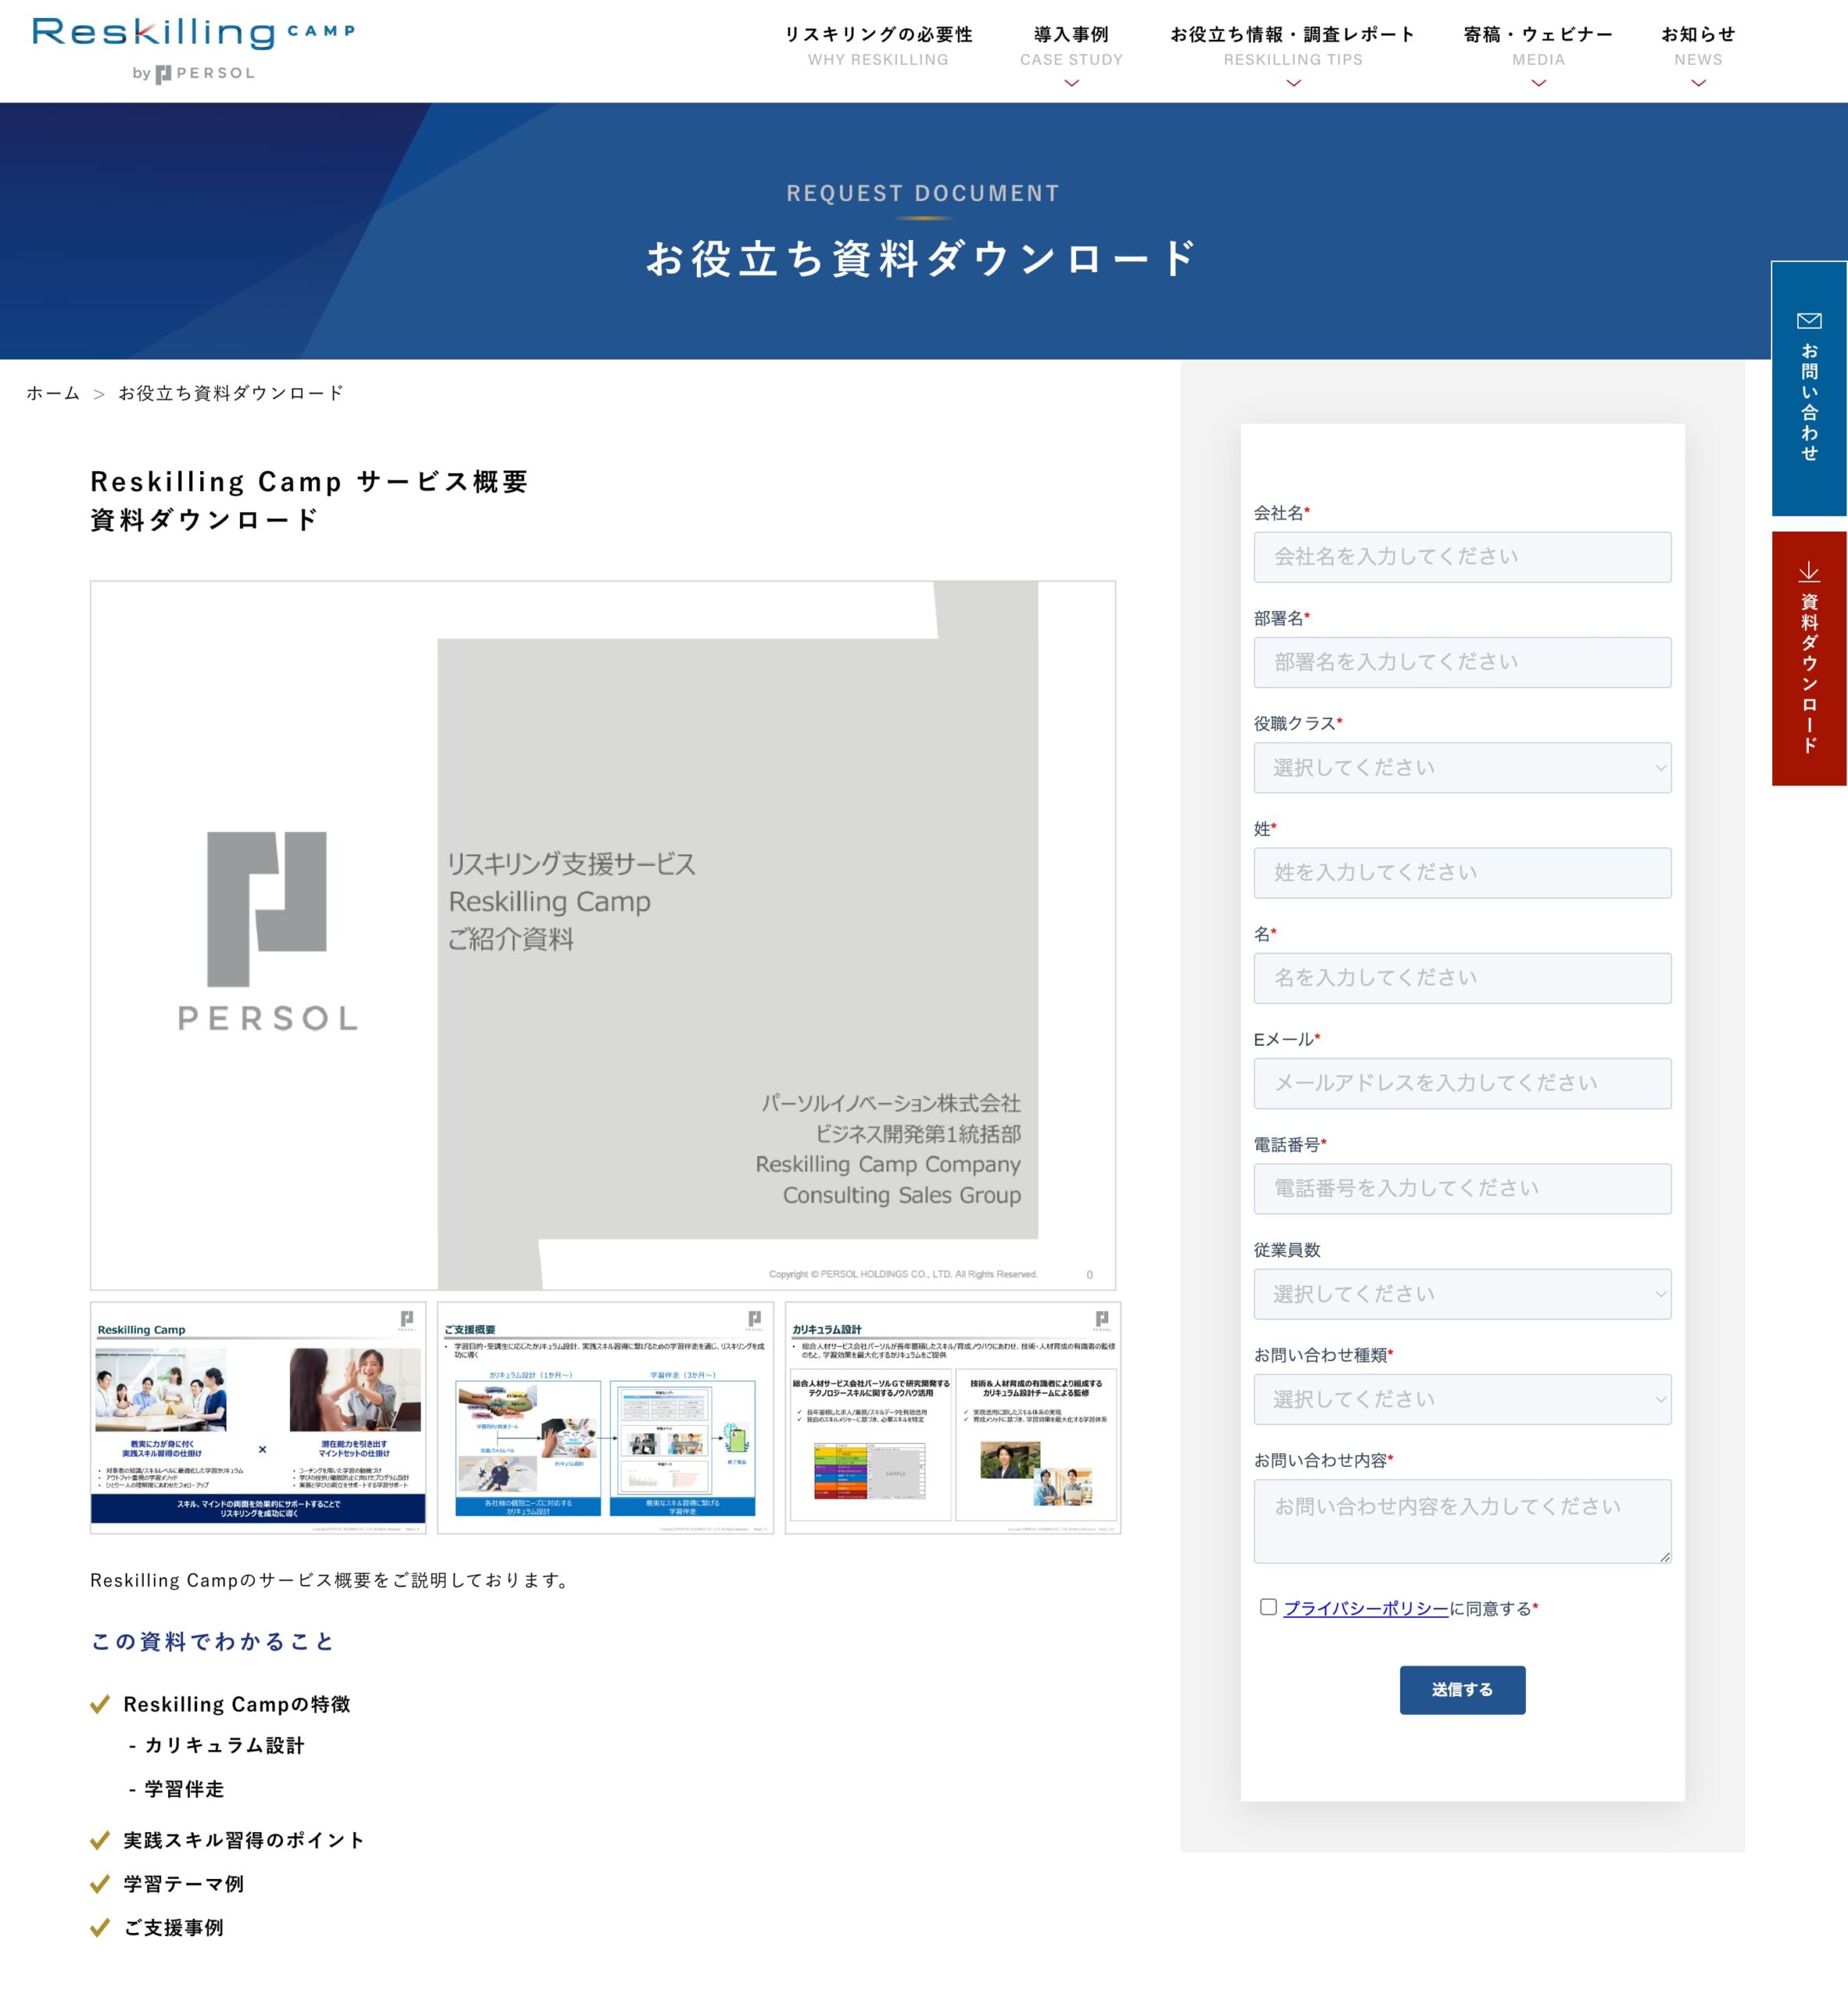Open the プライバシーポリシー link
This screenshot has height=2001, width=1848.
(x=1365, y=1609)
